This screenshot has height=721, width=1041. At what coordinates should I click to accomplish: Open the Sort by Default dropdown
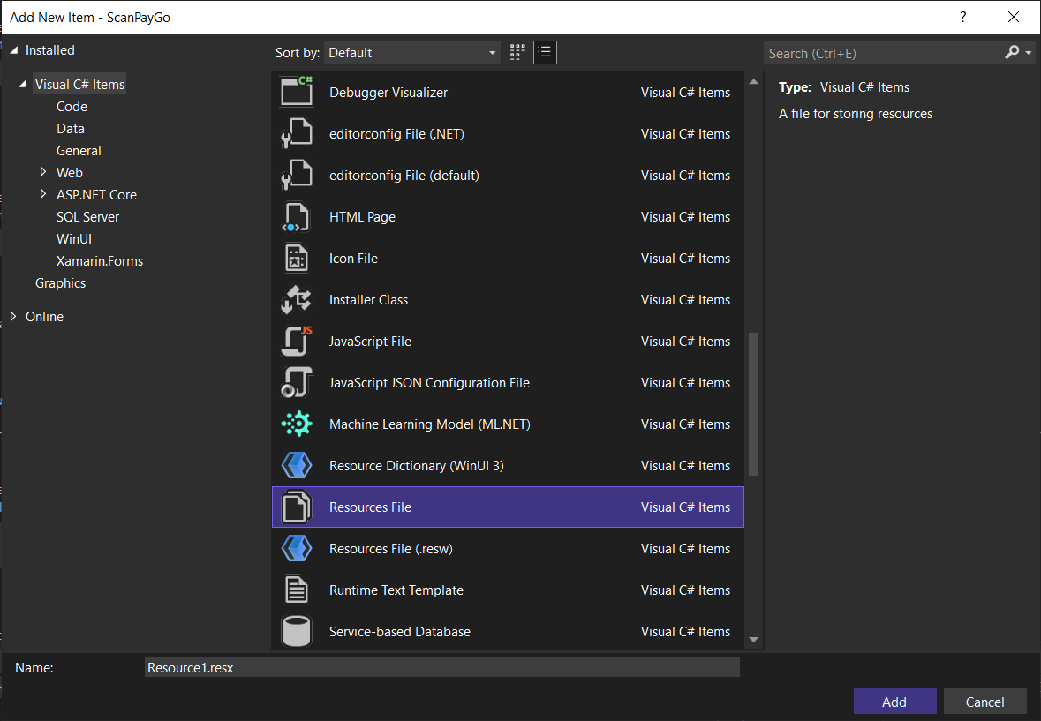click(x=412, y=53)
